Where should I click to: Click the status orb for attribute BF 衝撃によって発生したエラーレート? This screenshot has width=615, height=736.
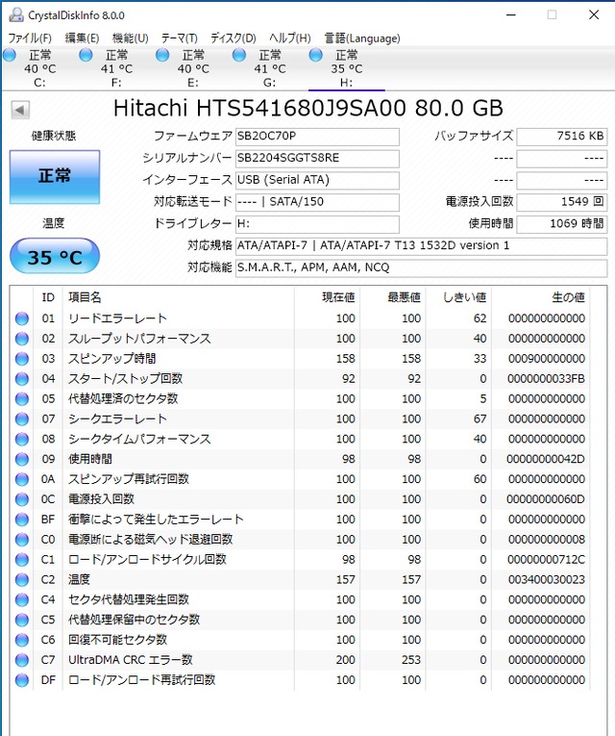coord(21,520)
